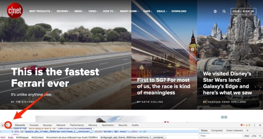The image size is (263, 139).
Task: Open DevTools three-dot customize menu
Action: [x=255, y=125]
